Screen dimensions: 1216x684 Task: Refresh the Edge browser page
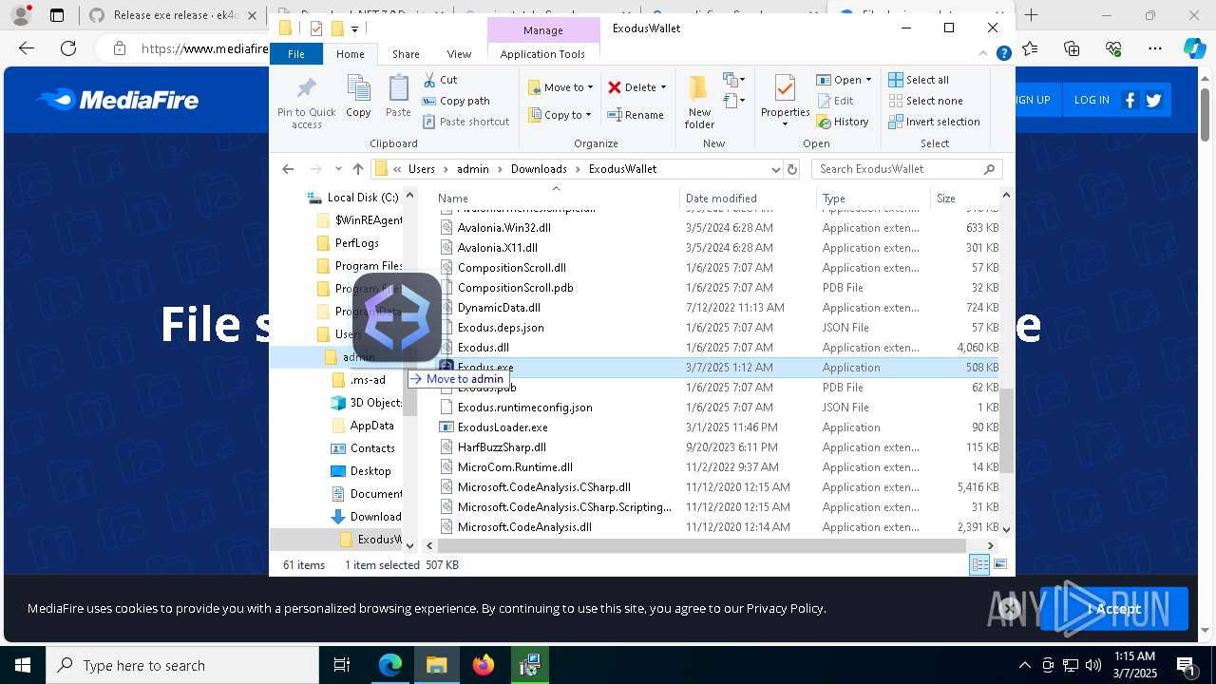coord(67,48)
